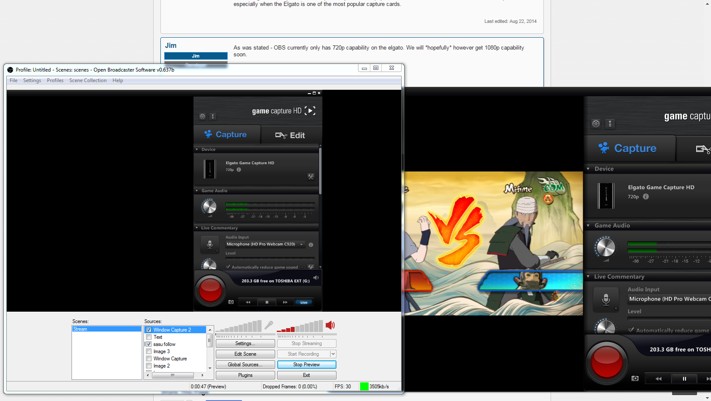The image size is (711, 401).
Task: Click the snapshot camera icon in OBS preview
Action: [x=231, y=302]
